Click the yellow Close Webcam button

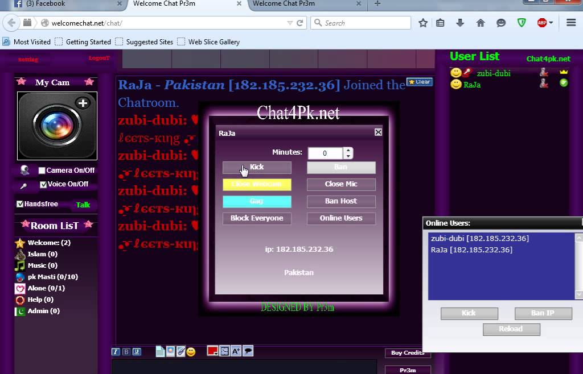(257, 184)
